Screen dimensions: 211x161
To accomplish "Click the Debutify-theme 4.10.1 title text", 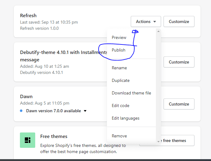I will (64, 56).
